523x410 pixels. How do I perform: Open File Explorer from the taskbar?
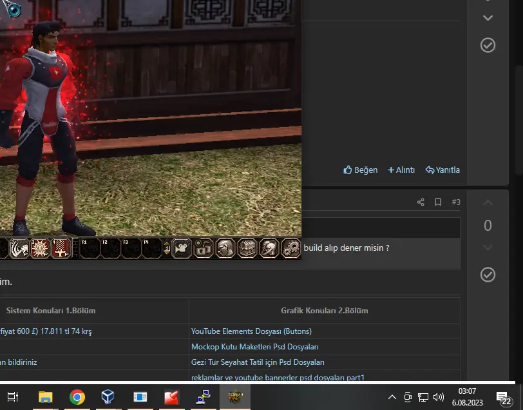pos(45,397)
